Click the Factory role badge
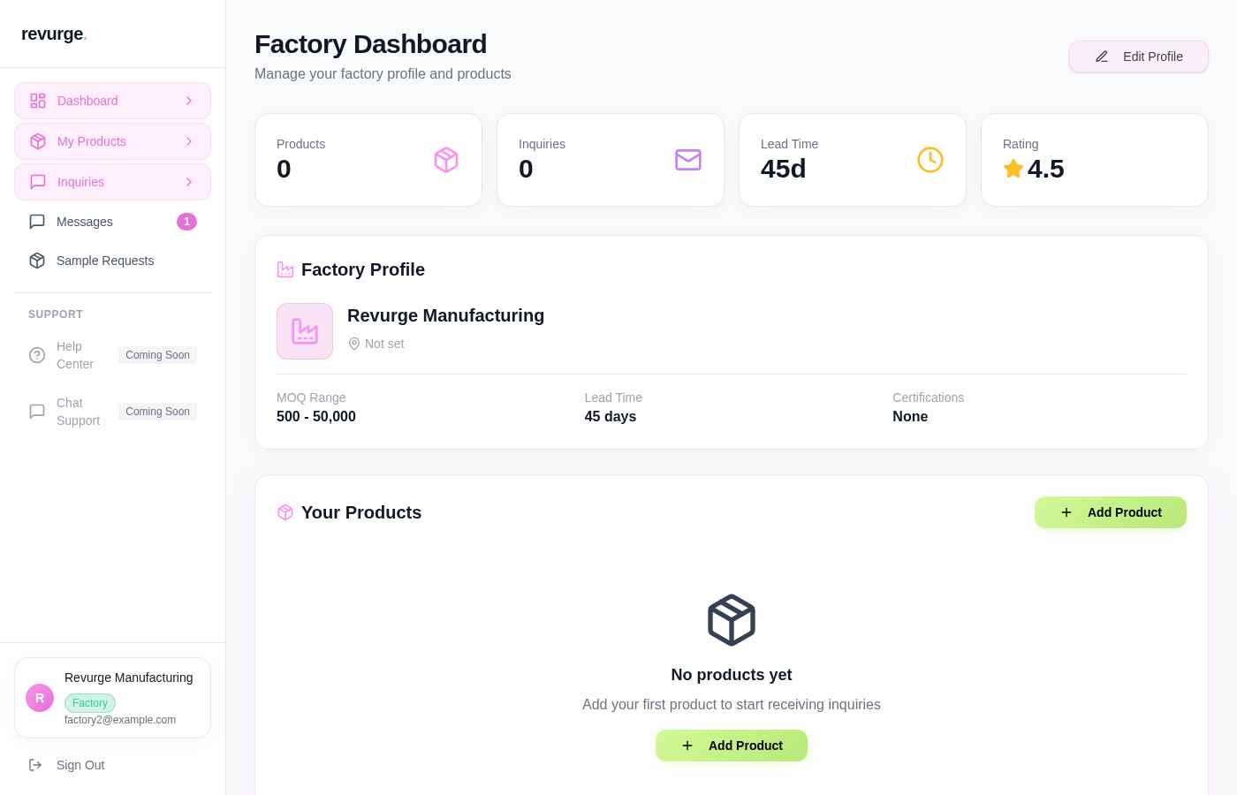This screenshot has width=1237, height=795. tap(90, 703)
